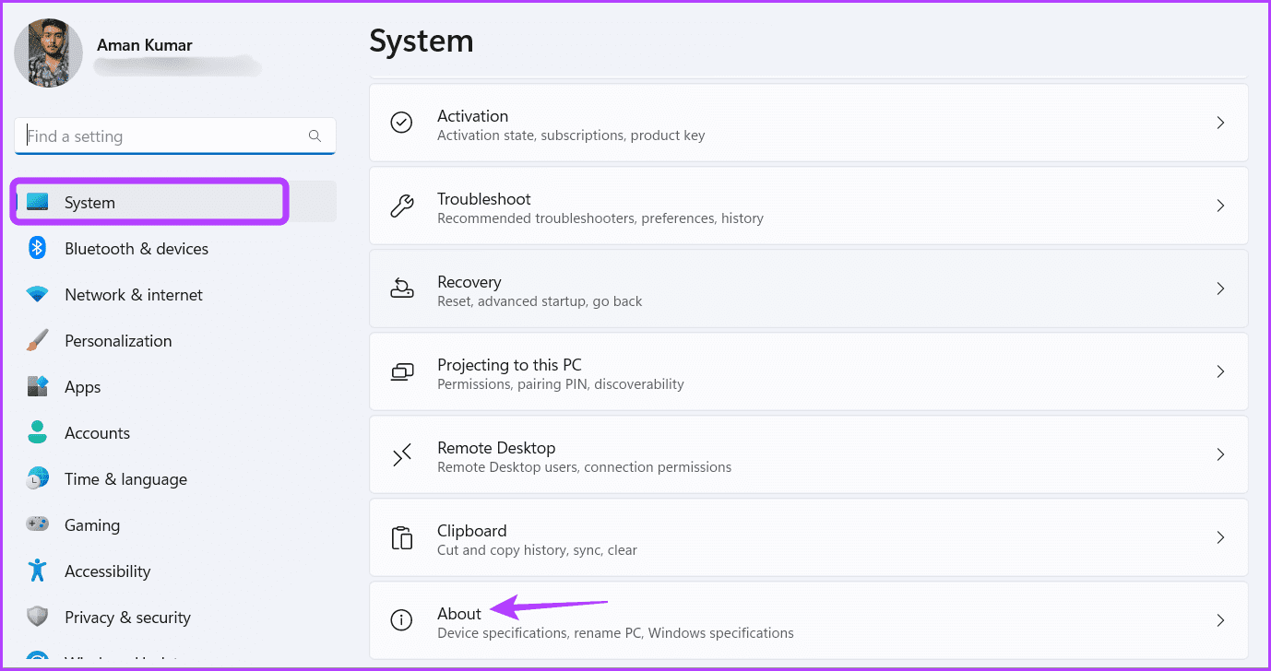Viewport: 1271px width, 671px height.
Task: Click the search magnifier icon
Action: tap(315, 135)
